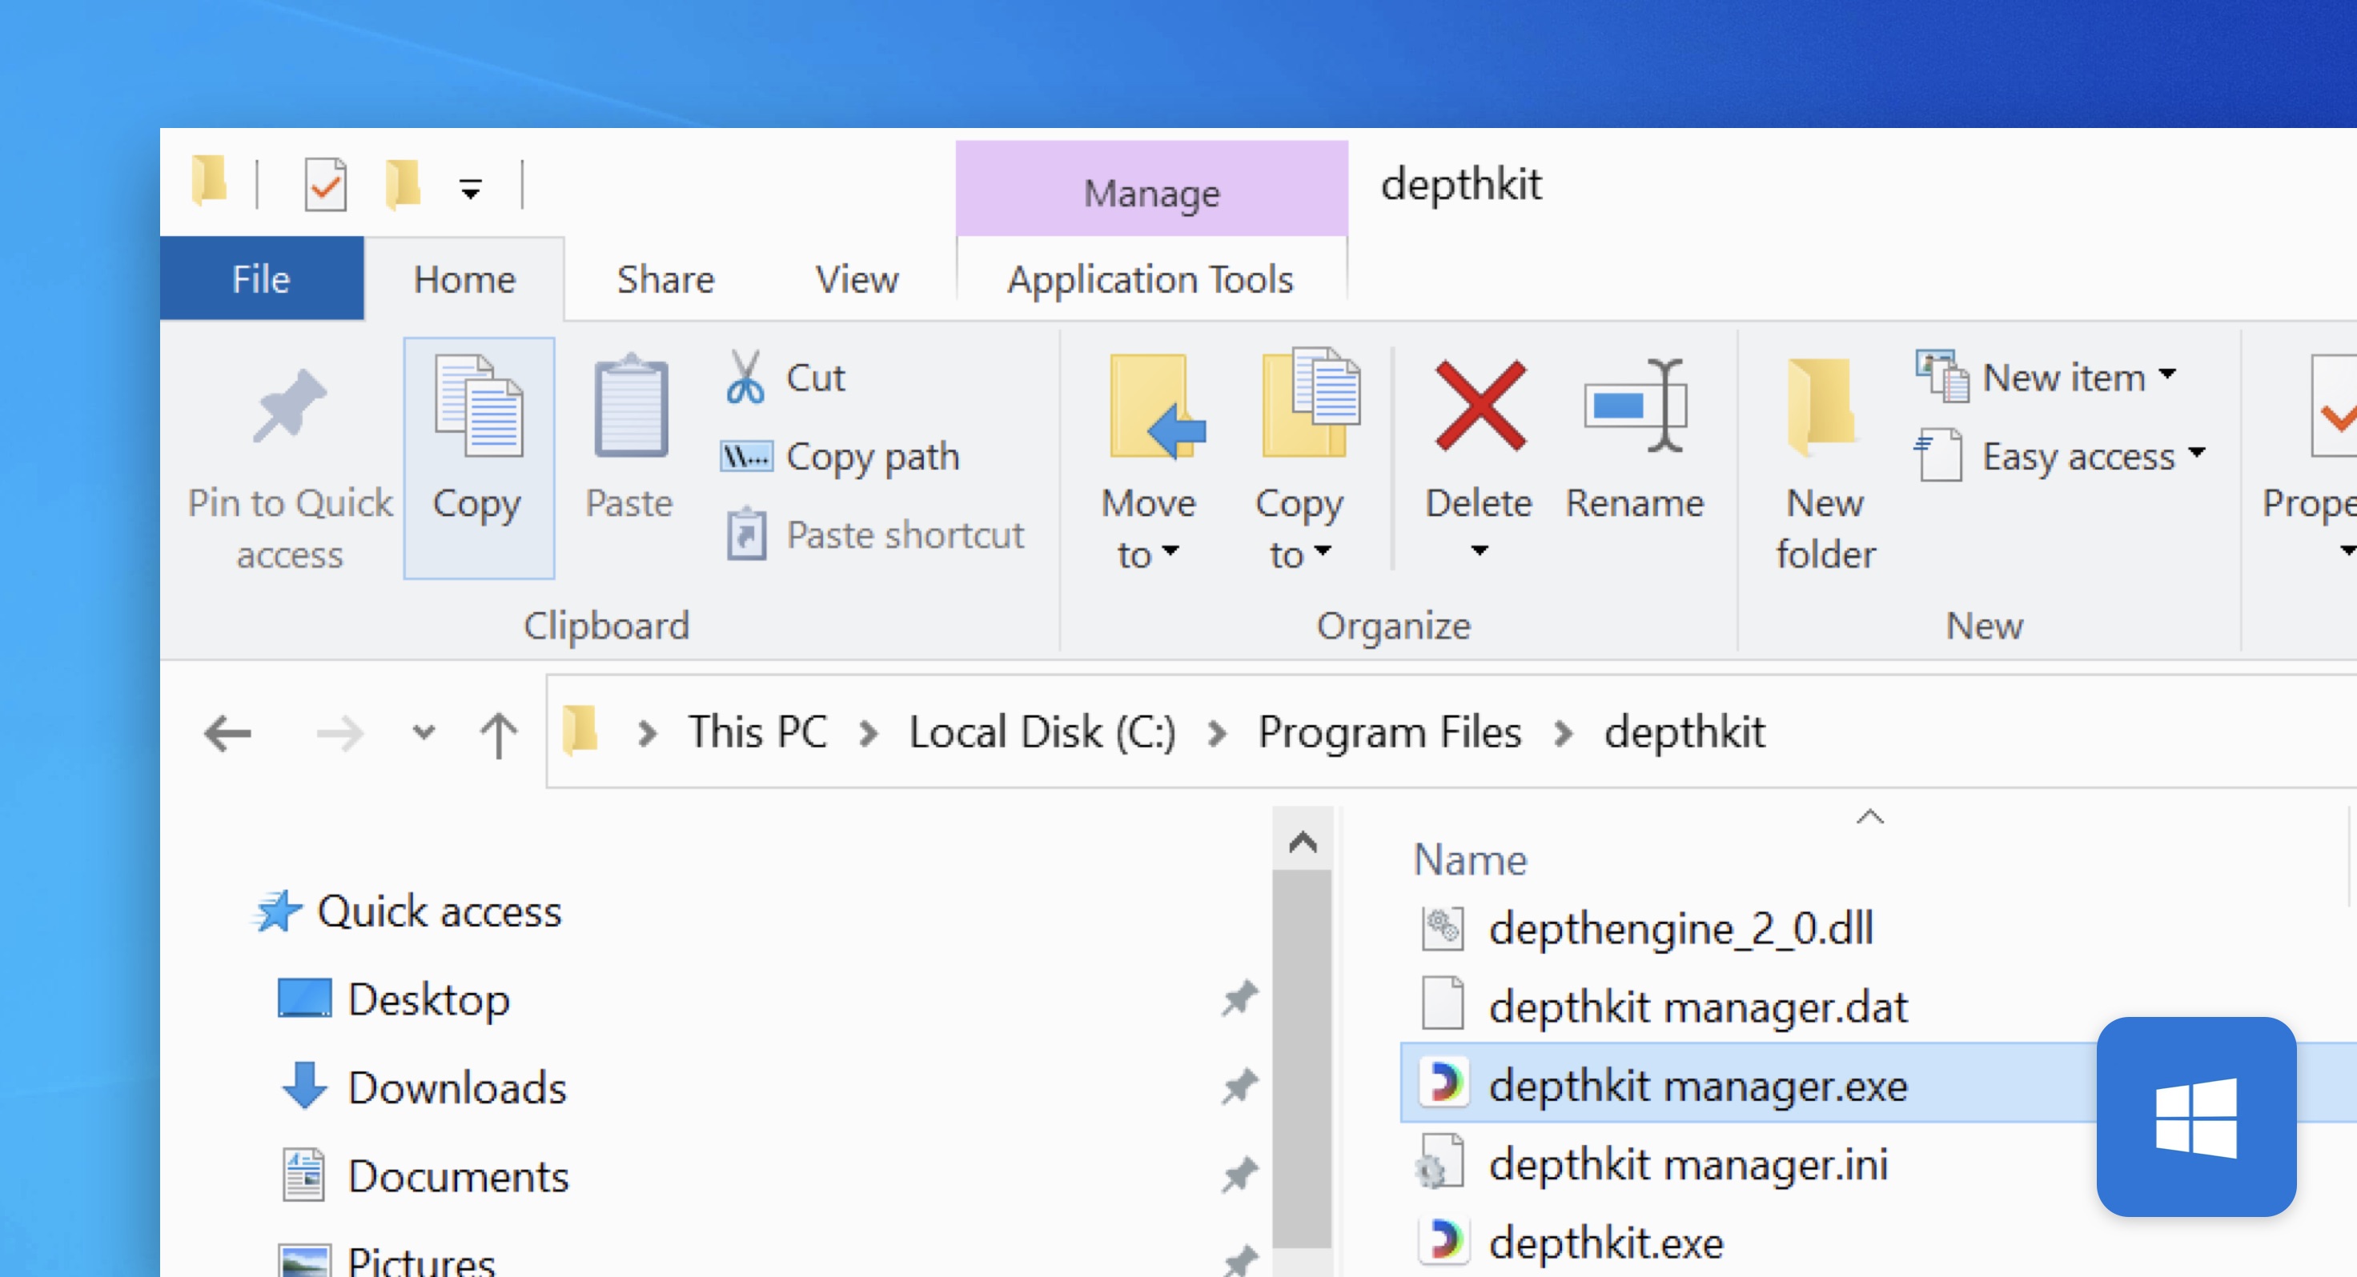Go up one folder level arrow
The width and height of the screenshot is (2357, 1277).
(499, 733)
